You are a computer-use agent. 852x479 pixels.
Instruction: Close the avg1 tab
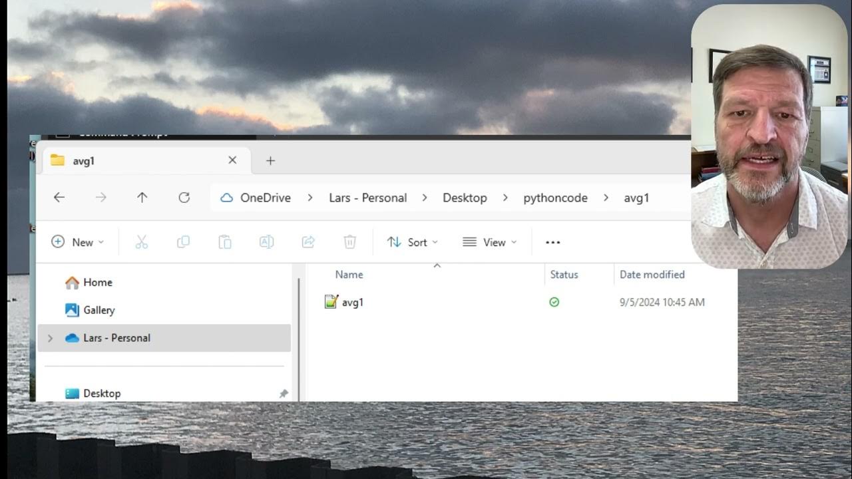click(232, 160)
